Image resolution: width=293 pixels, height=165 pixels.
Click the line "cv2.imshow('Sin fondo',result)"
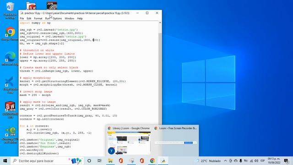[x=45, y=143]
